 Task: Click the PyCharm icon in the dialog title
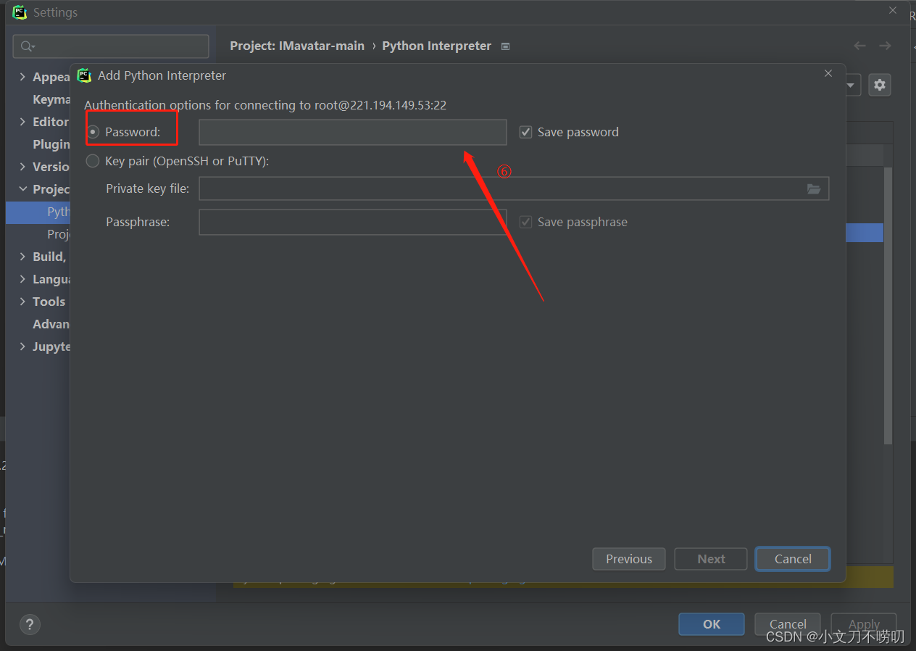(x=85, y=75)
